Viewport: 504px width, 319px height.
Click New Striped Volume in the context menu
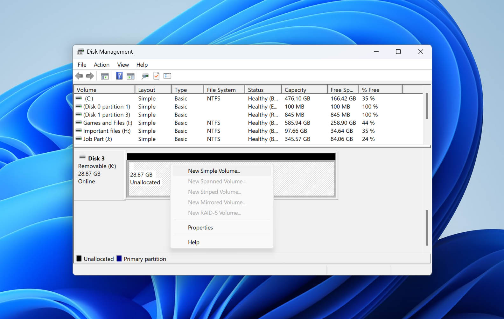(x=222, y=192)
